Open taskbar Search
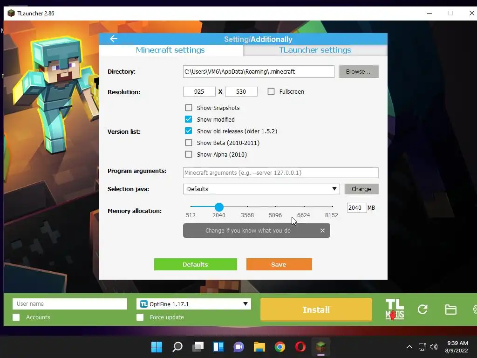Viewport: 477px width, 358px height. [x=177, y=347]
